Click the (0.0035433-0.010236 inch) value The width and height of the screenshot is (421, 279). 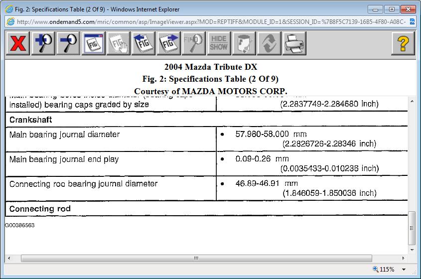click(330, 168)
